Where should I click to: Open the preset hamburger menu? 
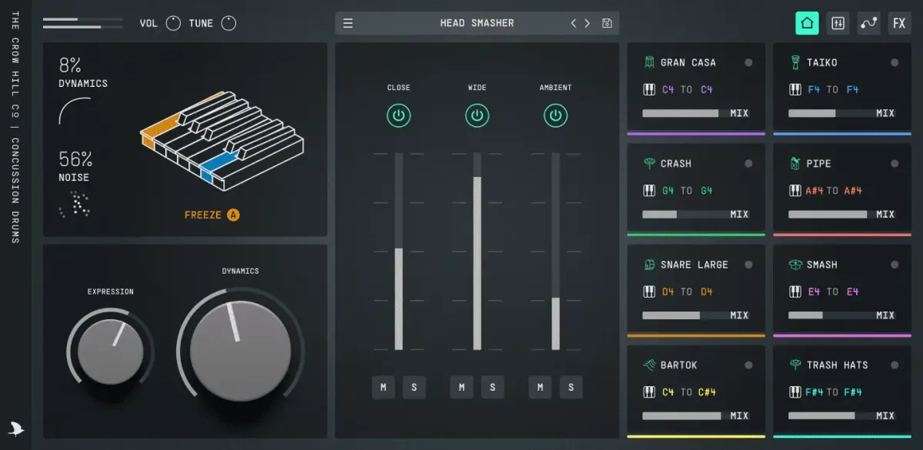(348, 23)
